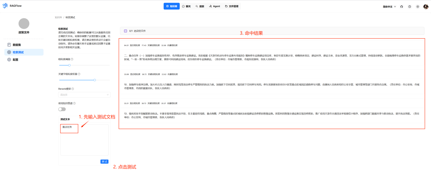This screenshot has height=183, width=431.
Task: Click the 关键字相似度权重 help tooltip icon
Action: (x=79, y=74)
